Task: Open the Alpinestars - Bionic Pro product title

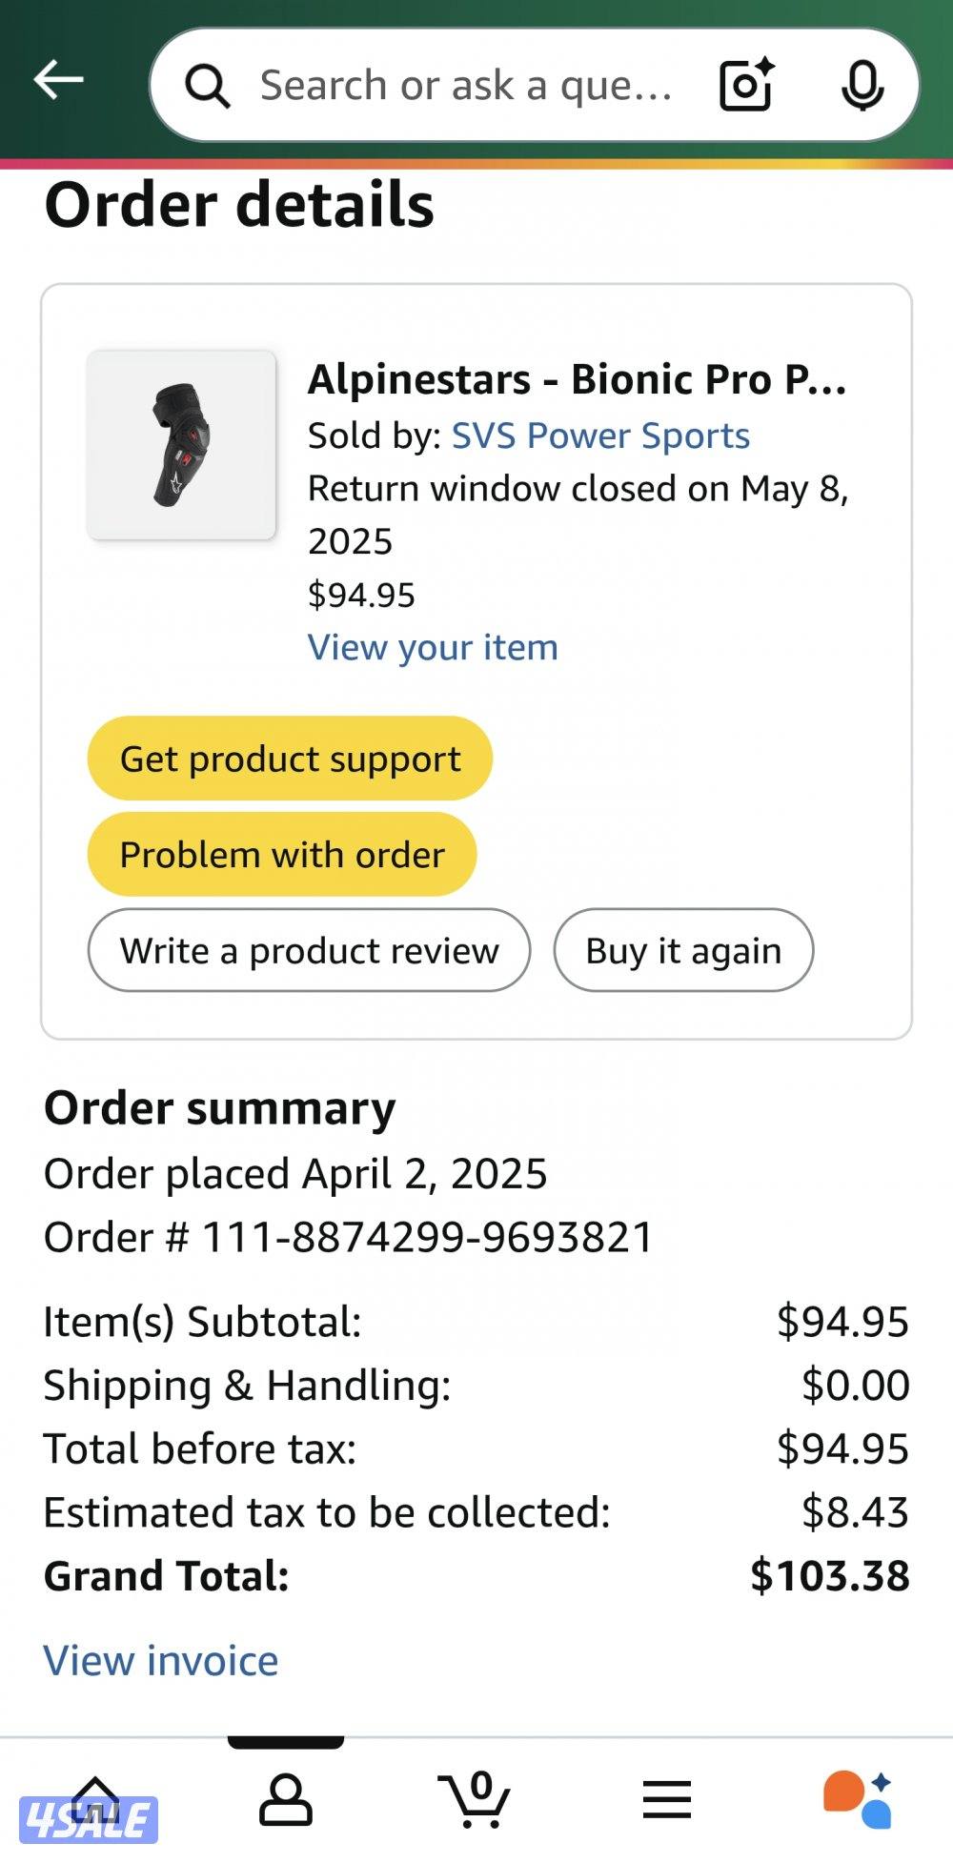Action: [x=577, y=379]
